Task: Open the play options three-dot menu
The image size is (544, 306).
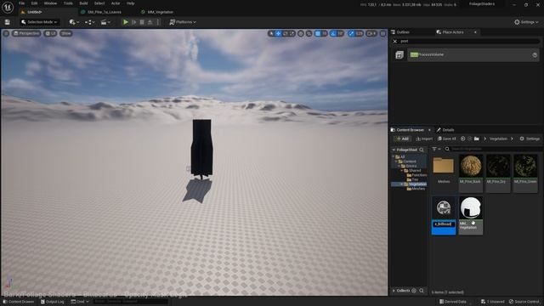Action: 158,22
